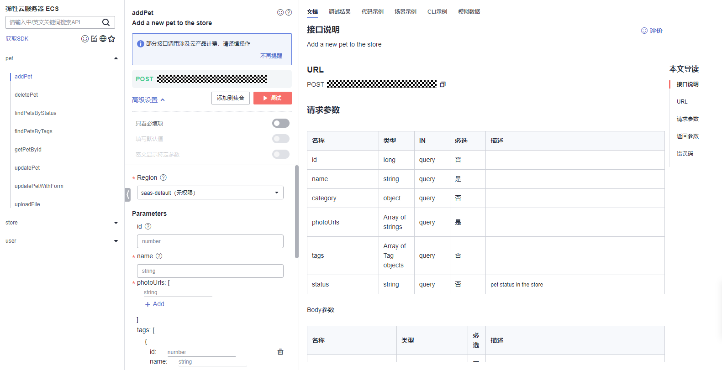Click the photoUrls string input field
The width and height of the screenshot is (722, 370).
pos(178,292)
